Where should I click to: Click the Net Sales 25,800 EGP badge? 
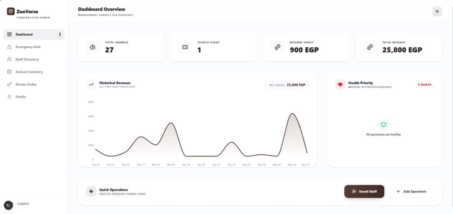pos(287,85)
